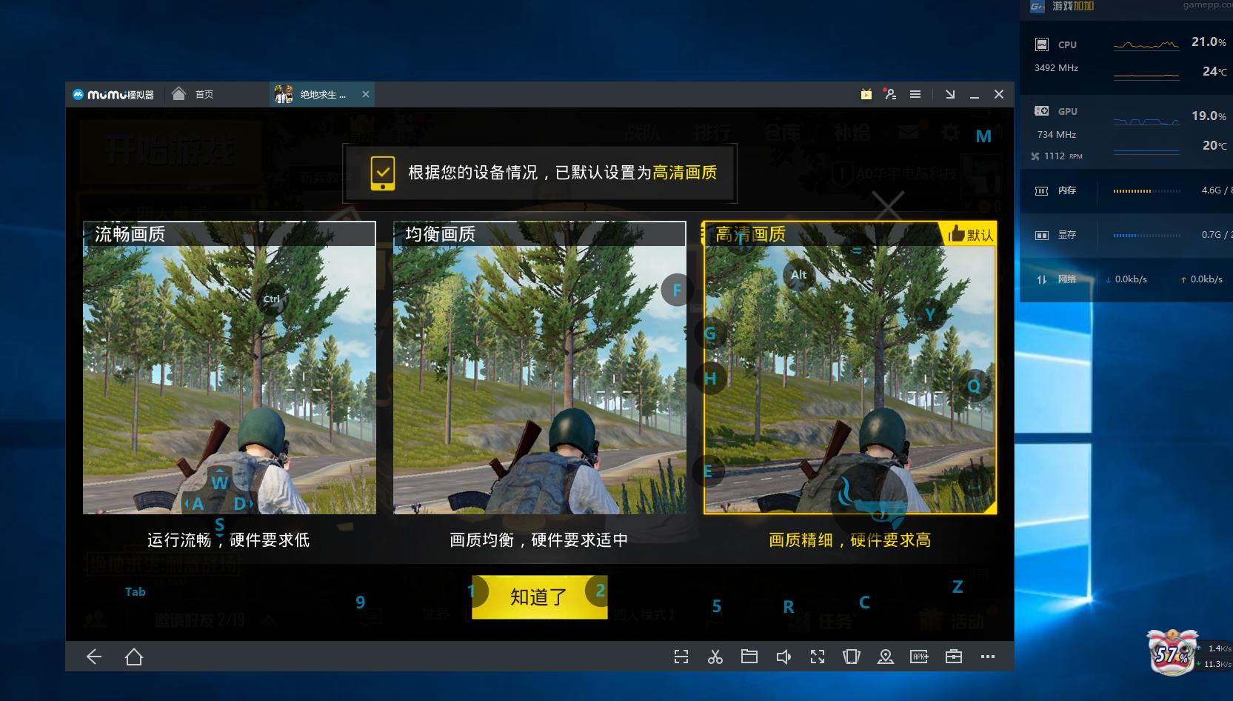Click the rotate/shake device icon
The image size is (1233, 701).
(852, 657)
